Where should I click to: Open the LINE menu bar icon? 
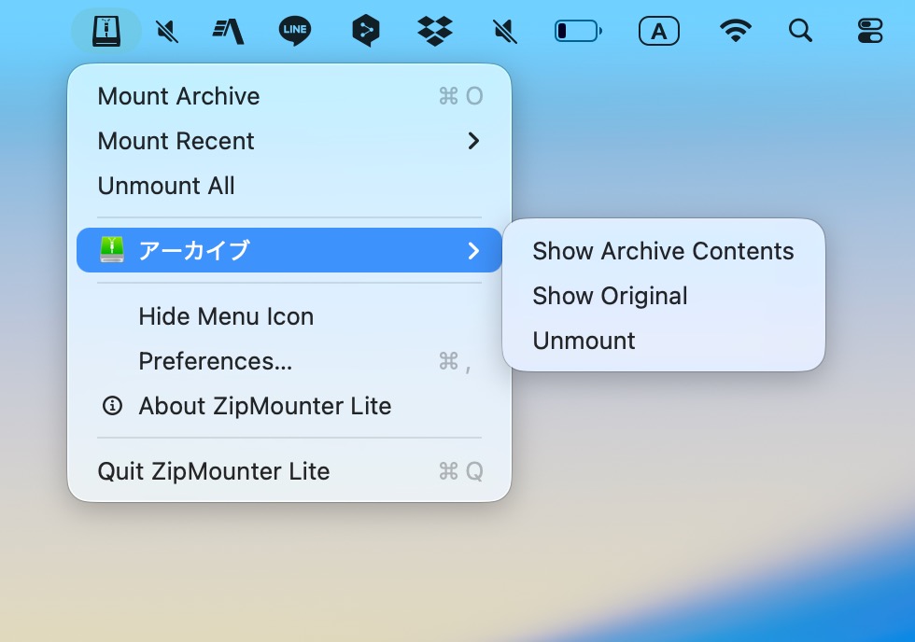[x=295, y=32]
